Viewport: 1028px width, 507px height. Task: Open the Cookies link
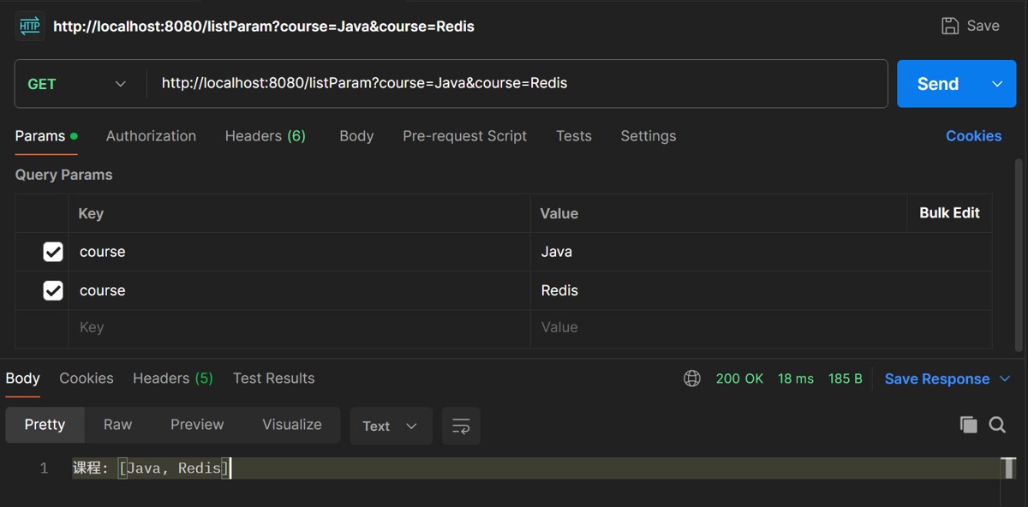(973, 136)
